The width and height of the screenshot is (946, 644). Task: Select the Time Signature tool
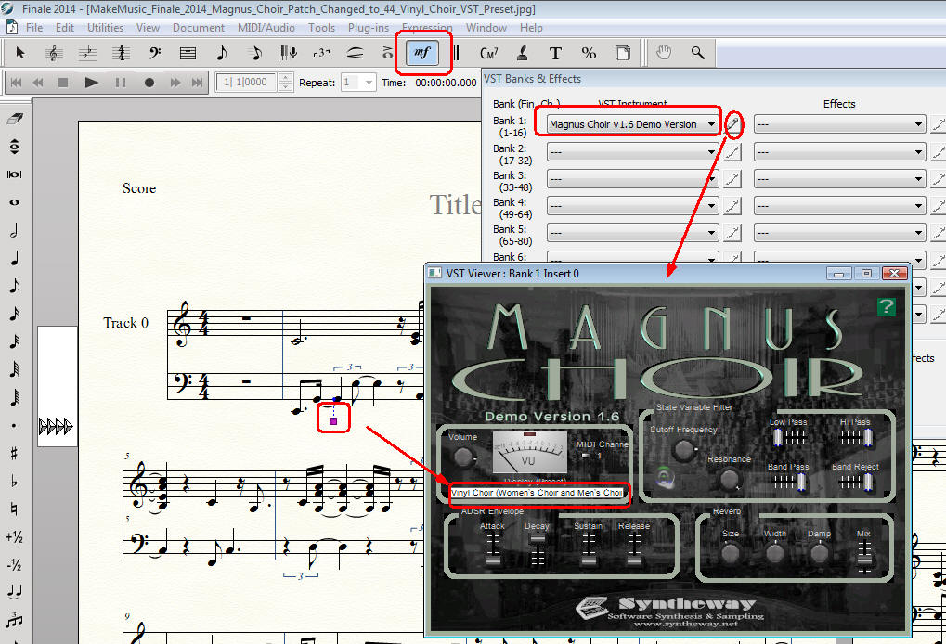tap(121, 53)
